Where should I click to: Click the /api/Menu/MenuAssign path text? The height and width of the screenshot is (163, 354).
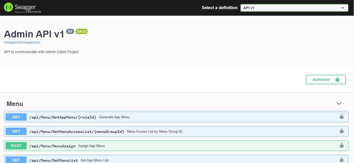click(52, 146)
